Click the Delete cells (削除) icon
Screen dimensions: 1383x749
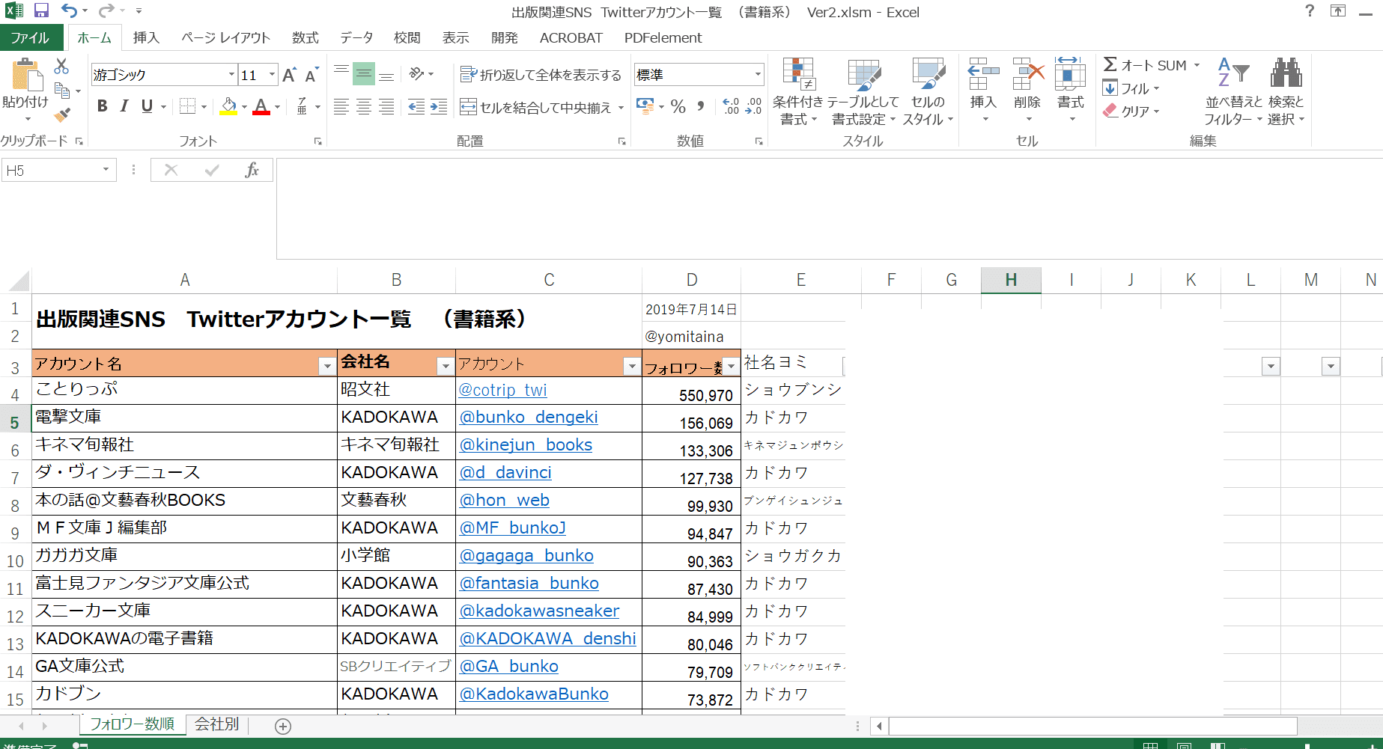coord(1028,74)
